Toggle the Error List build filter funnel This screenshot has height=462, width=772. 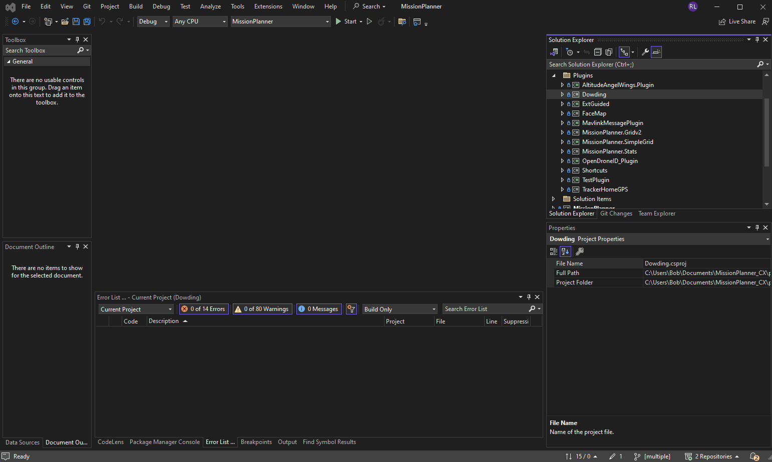(x=351, y=309)
